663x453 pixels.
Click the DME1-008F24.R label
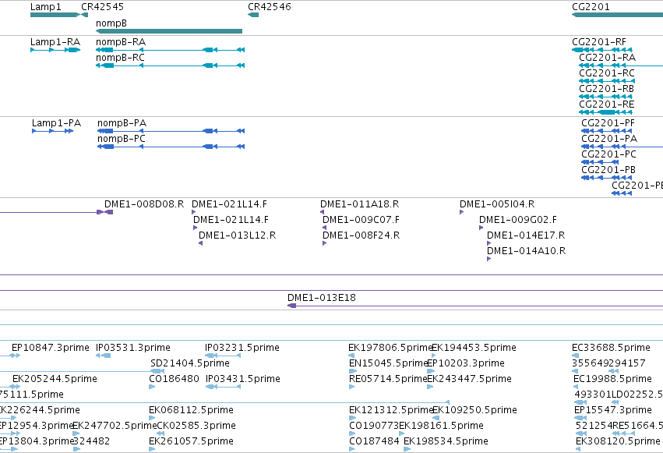(361, 235)
